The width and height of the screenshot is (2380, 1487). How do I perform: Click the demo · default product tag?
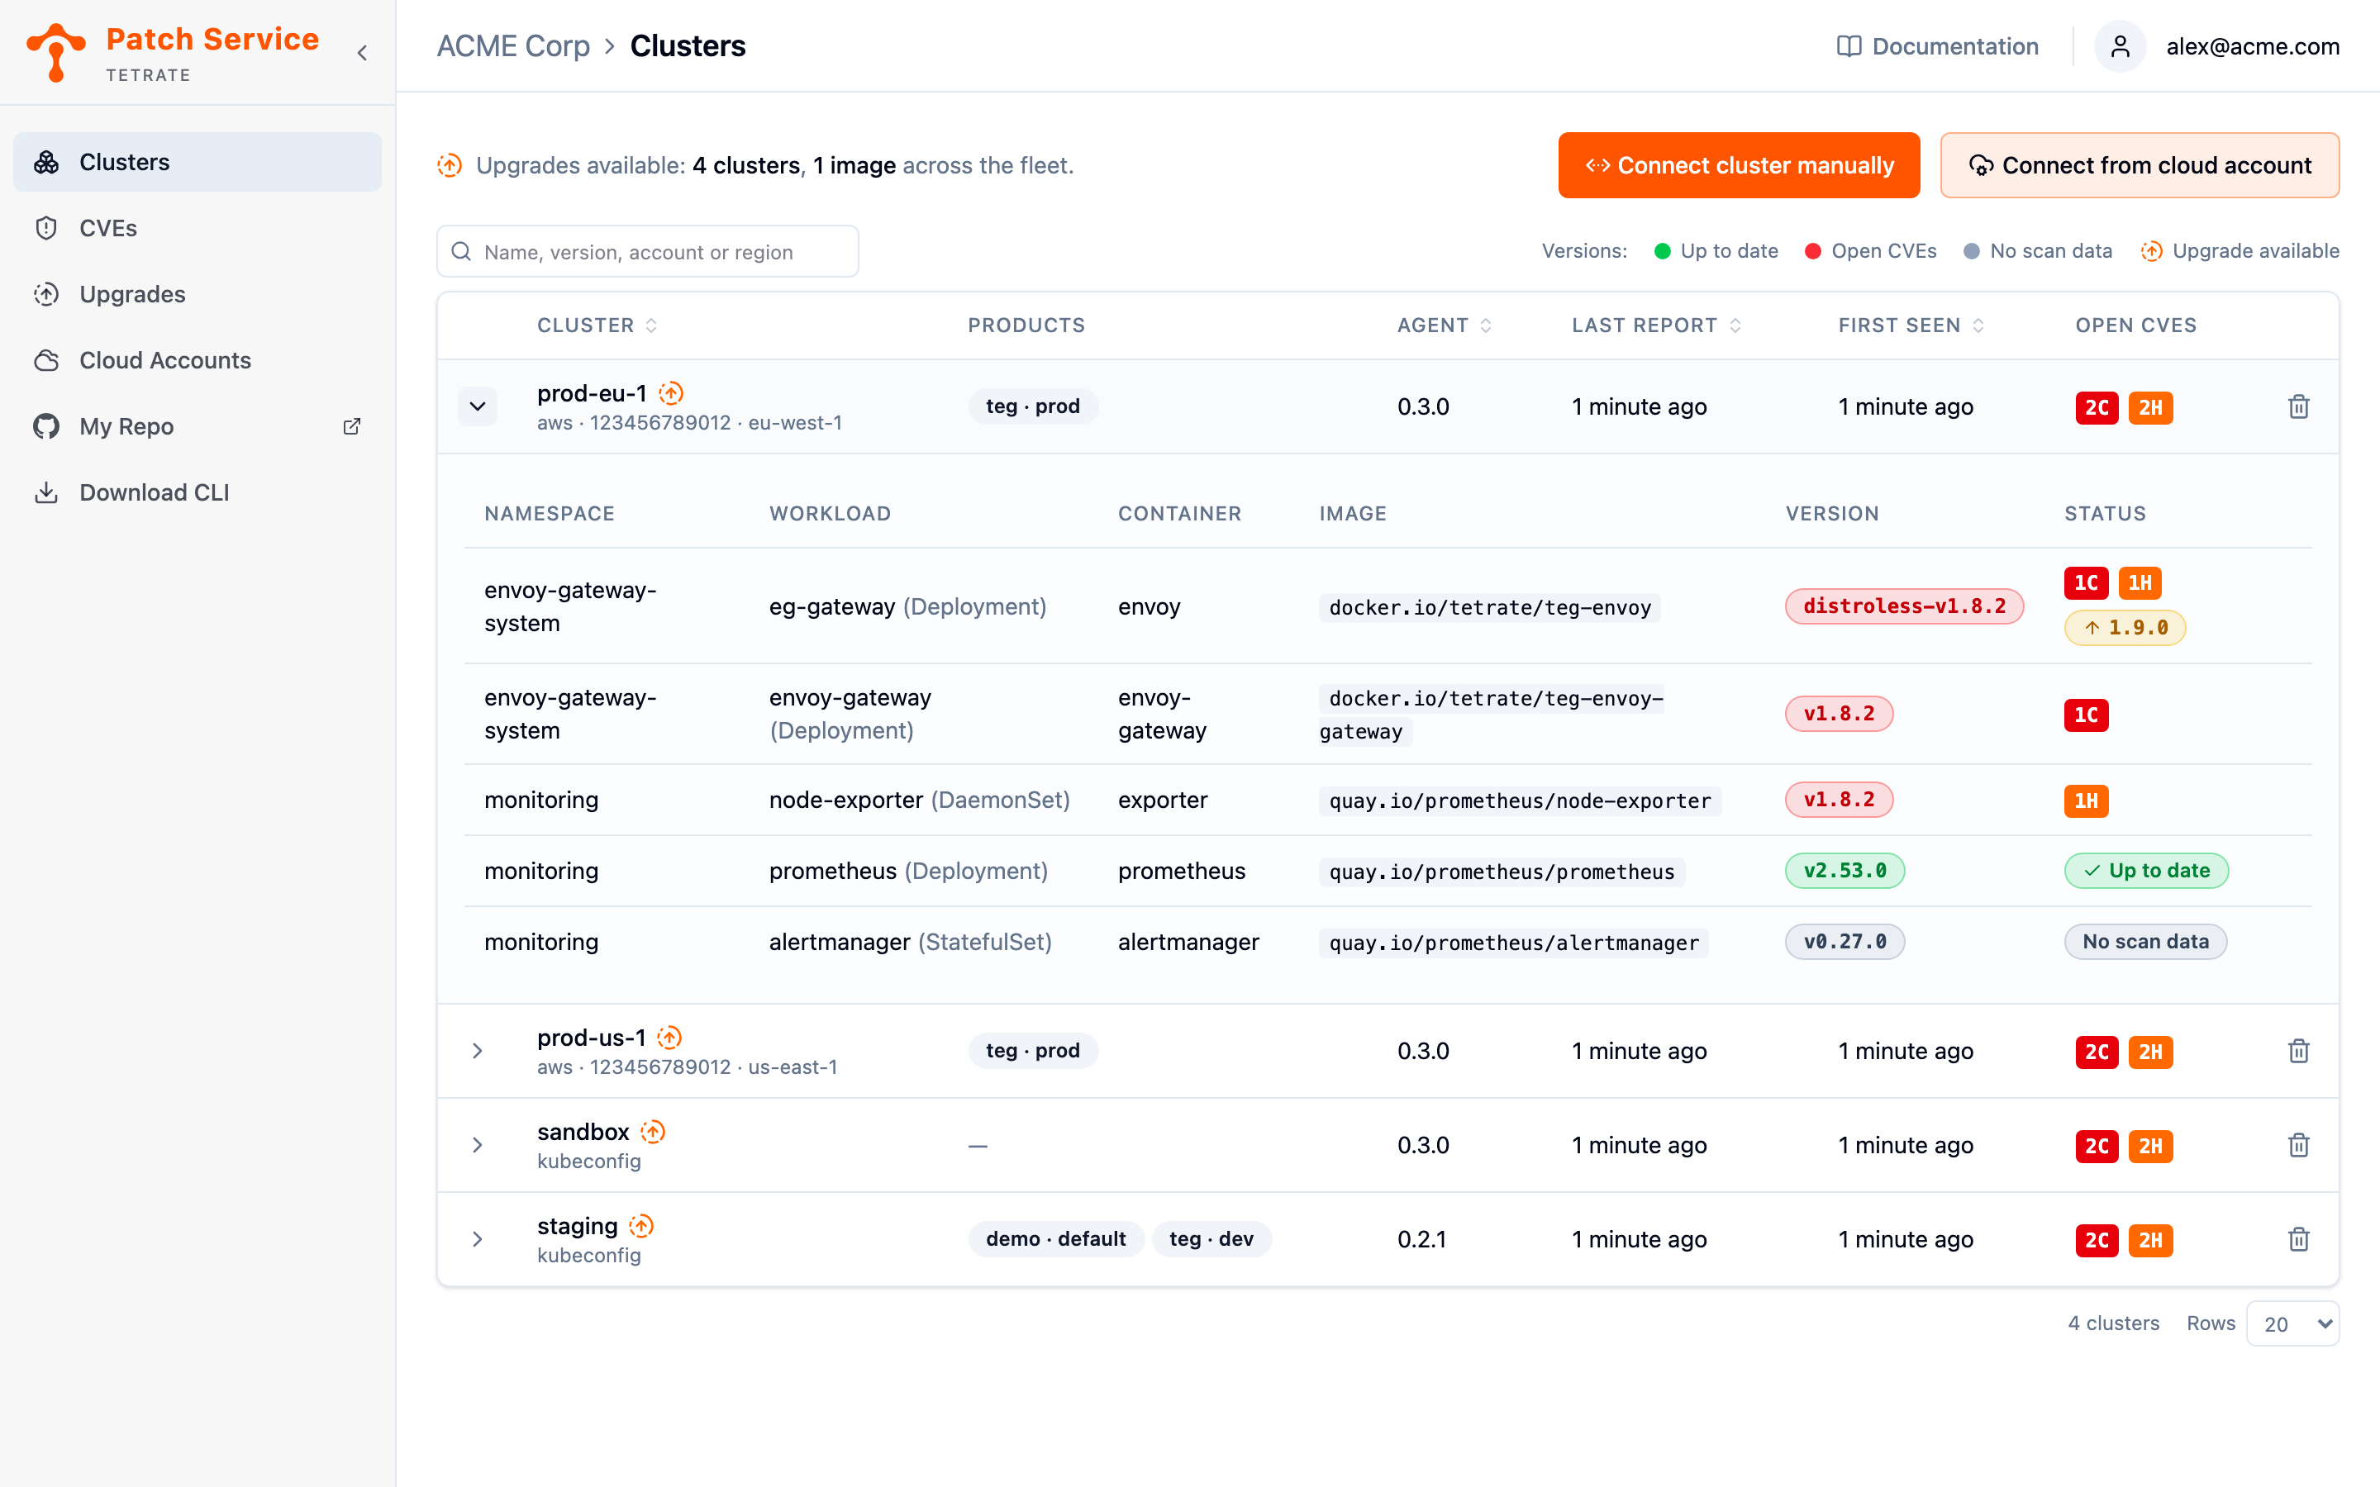[1055, 1239]
